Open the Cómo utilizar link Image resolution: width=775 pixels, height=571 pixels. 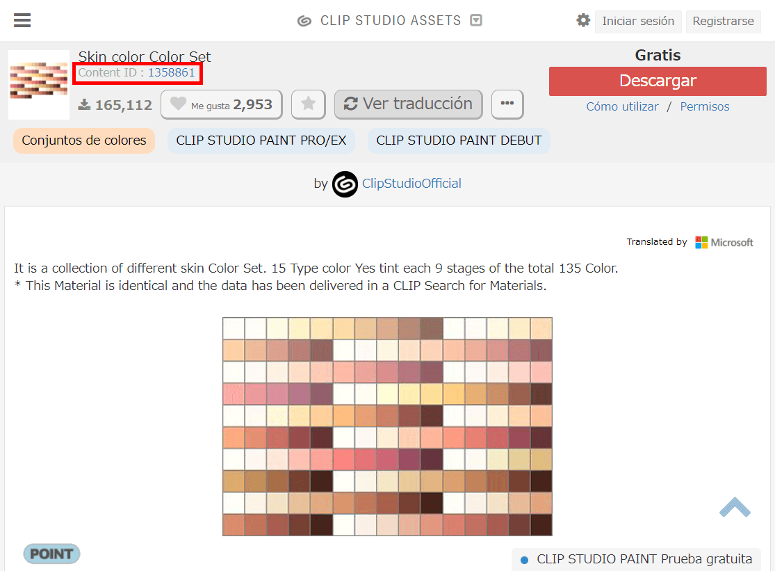pyautogui.click(x=622, y=106)
